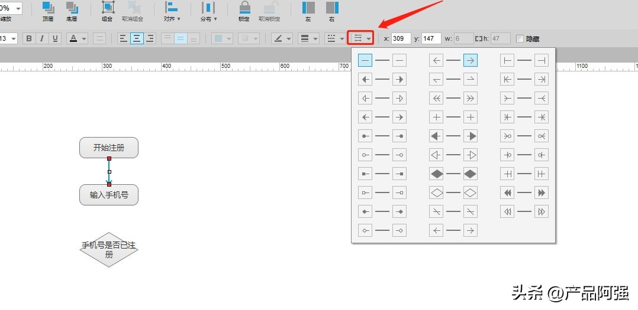Screen dimensions: 638x310
Task: Pick the left end no-arrow line style
Action: (x=365, y=60)
